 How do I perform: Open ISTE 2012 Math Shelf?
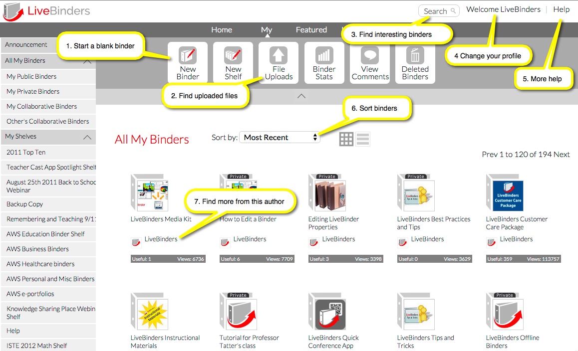(x=48, y=346)
